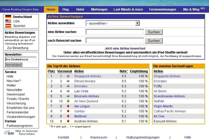Image resolution: width=209 pixels, height=139 pixels.
Task: Open the Flug tab
Action: [66, 10]
